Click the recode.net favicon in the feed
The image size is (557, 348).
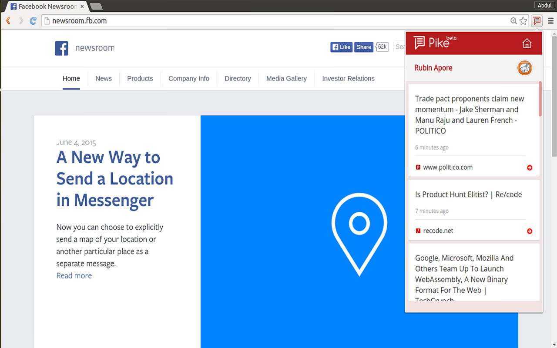tap(418, 231)
